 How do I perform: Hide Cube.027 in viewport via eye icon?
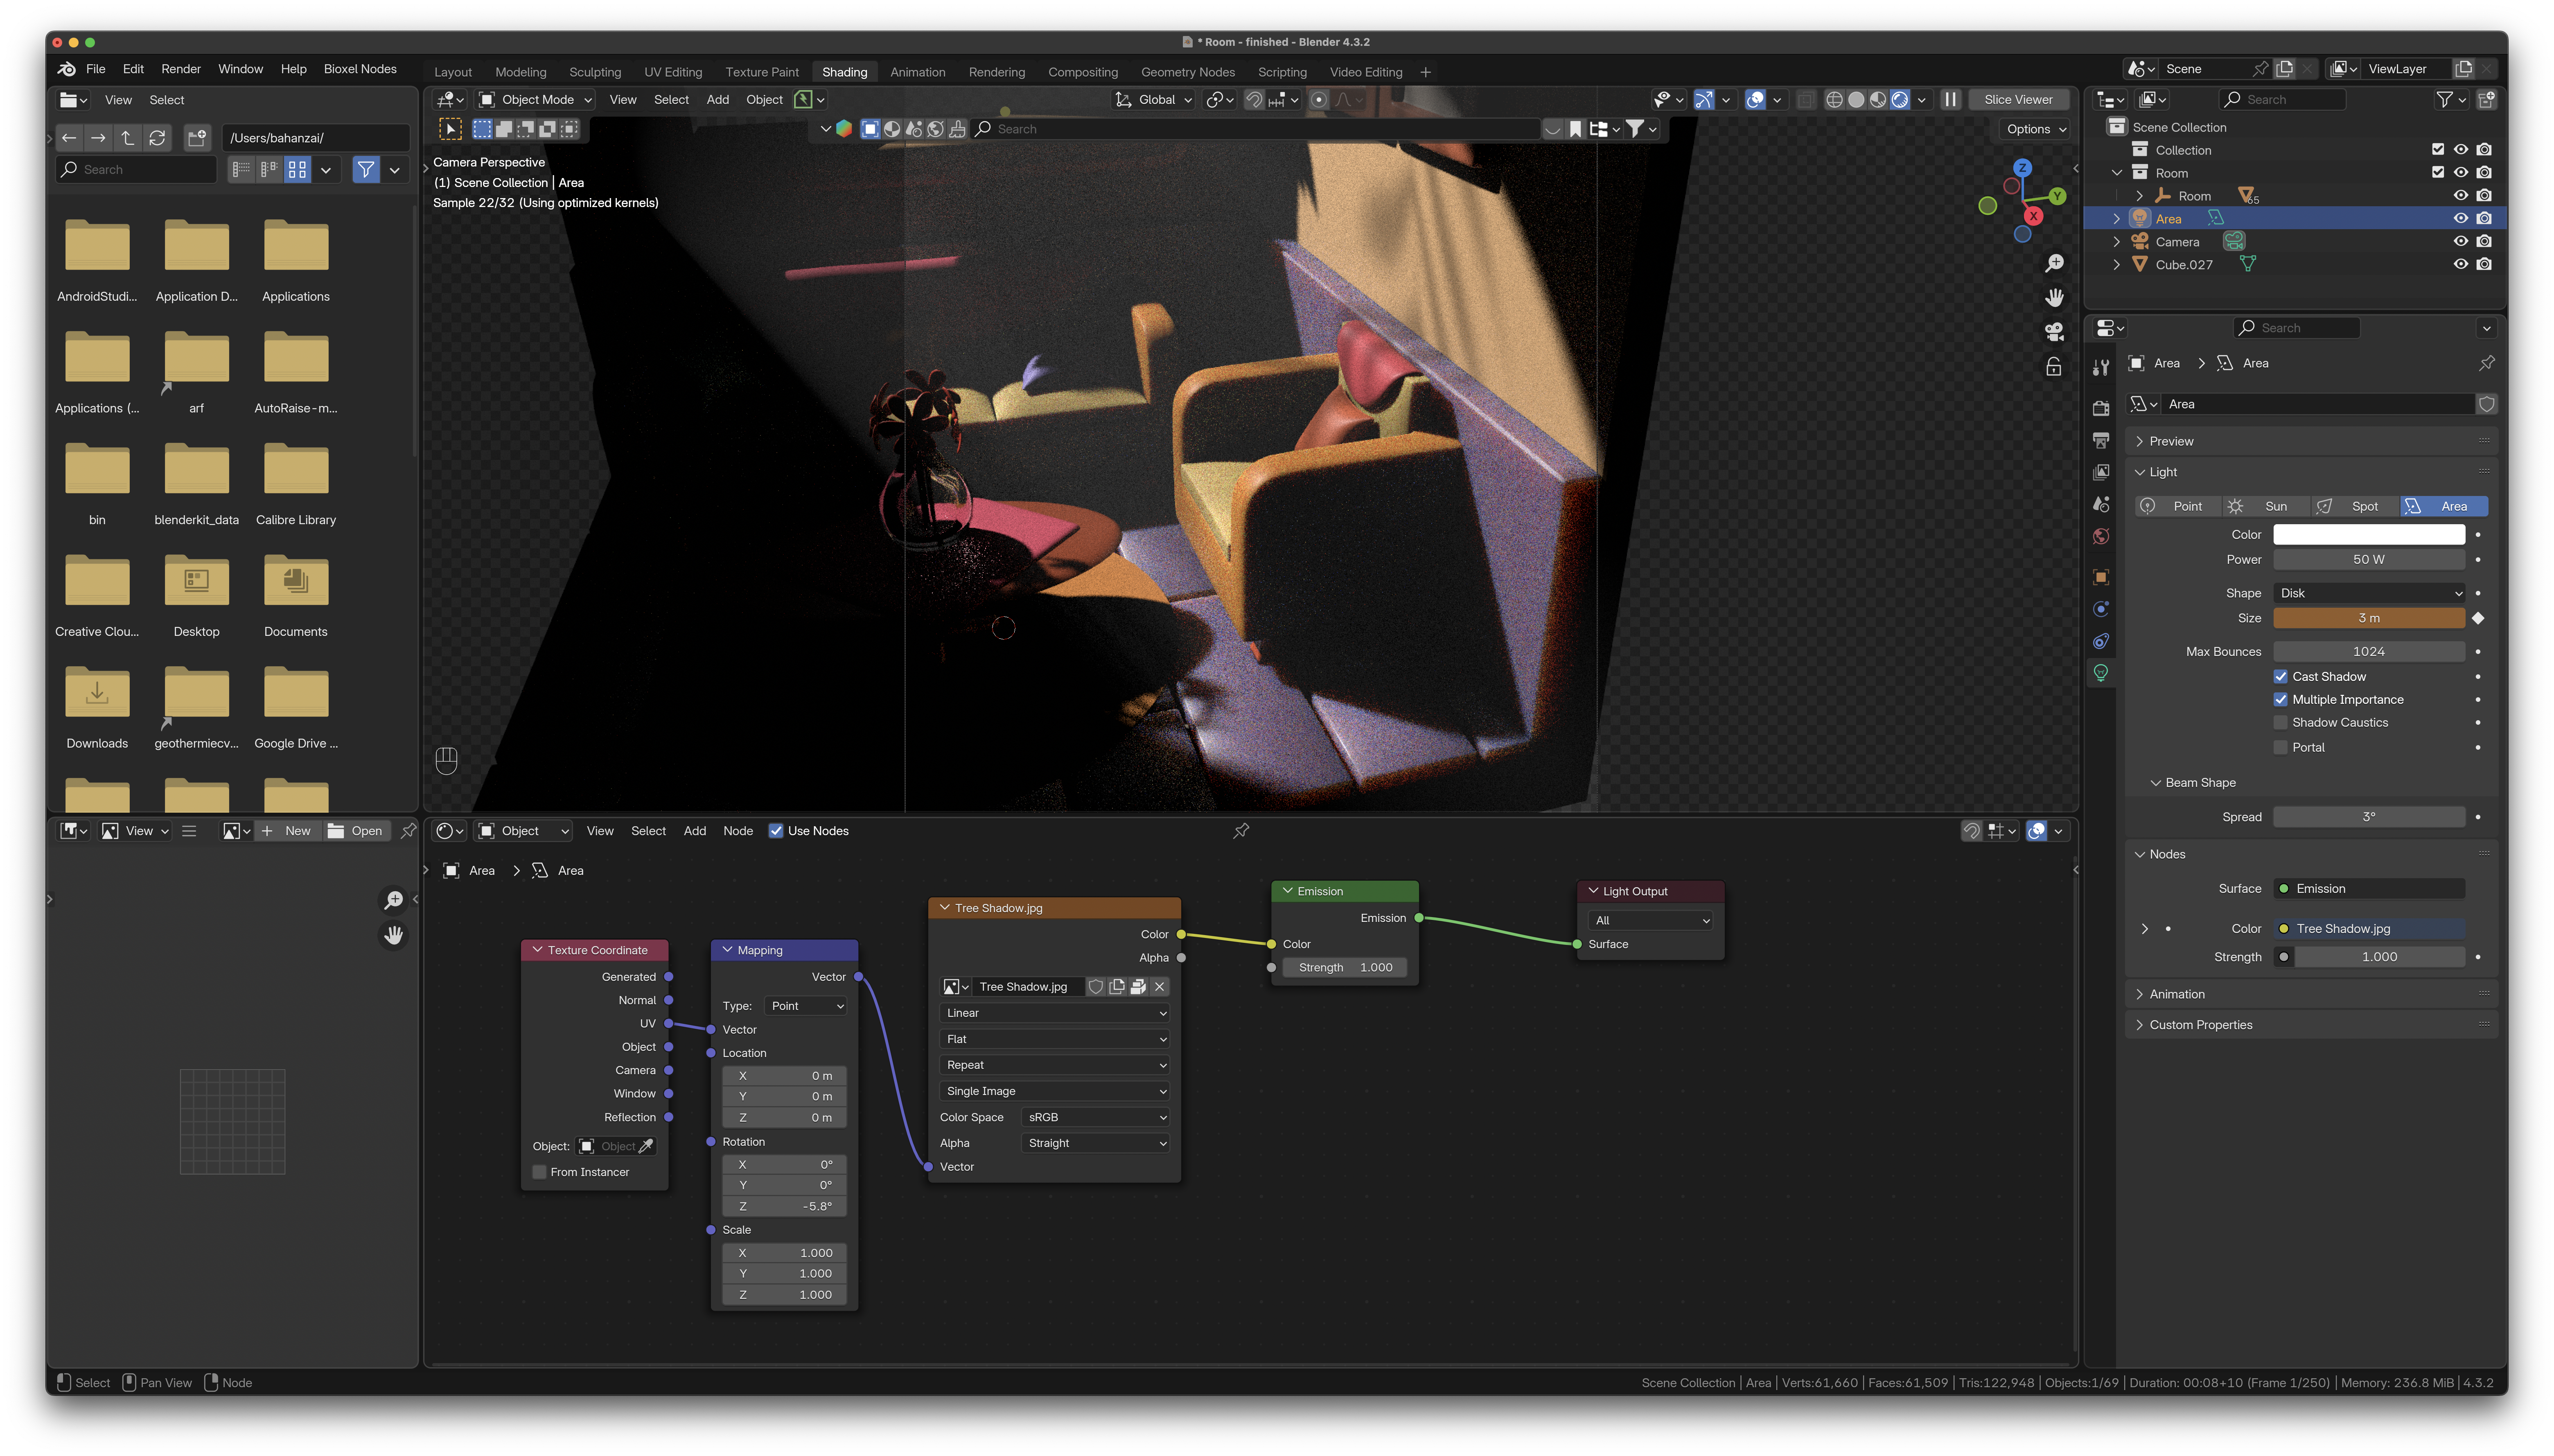point(2461,265)
